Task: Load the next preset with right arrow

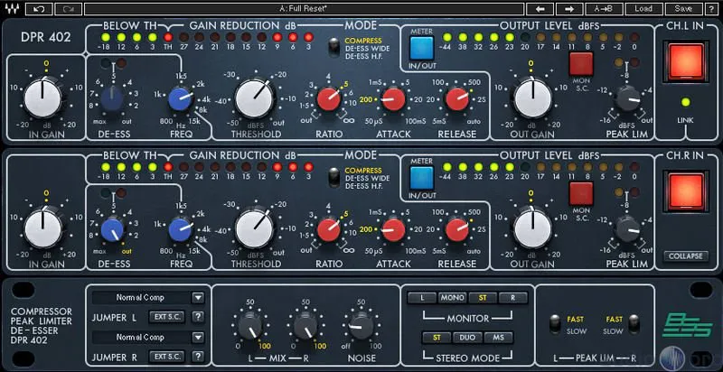Action: (x=569, y=9)
